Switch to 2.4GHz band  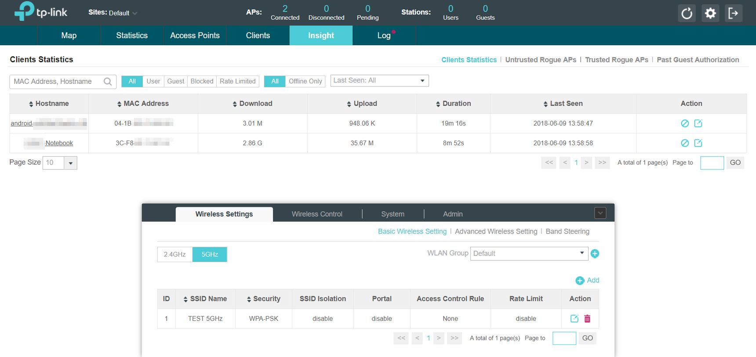175,254
